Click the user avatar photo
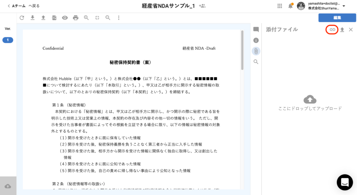The width and height of the screenshot is (357, 195). pos(301,6)
